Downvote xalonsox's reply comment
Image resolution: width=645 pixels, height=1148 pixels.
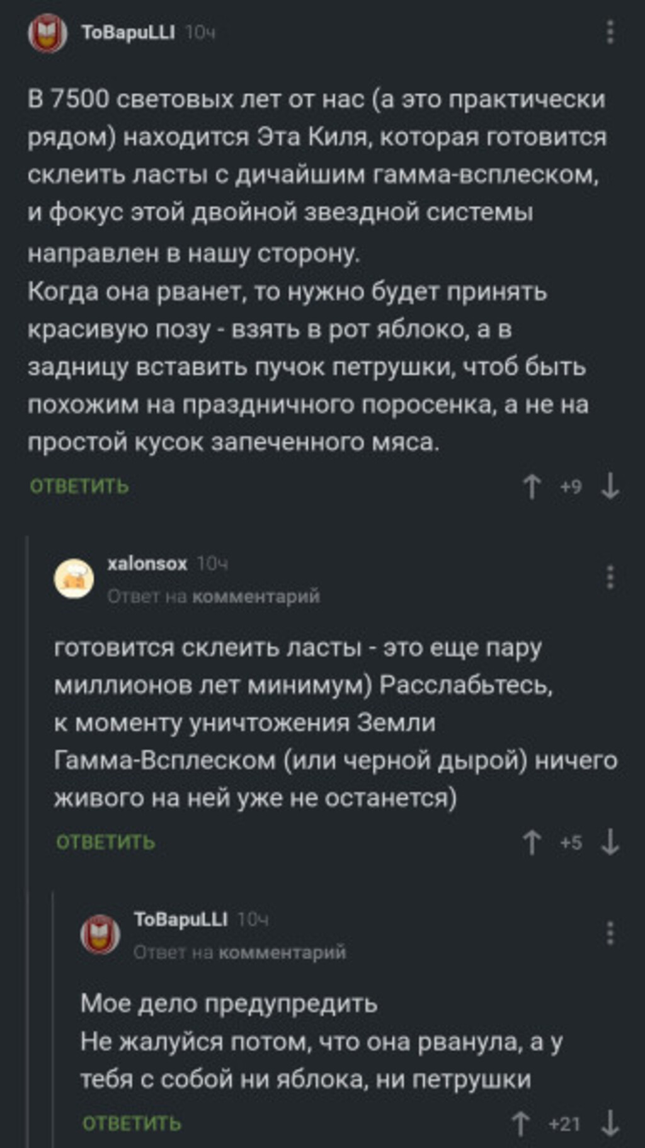pyautogui.click(x=610, y=843)
